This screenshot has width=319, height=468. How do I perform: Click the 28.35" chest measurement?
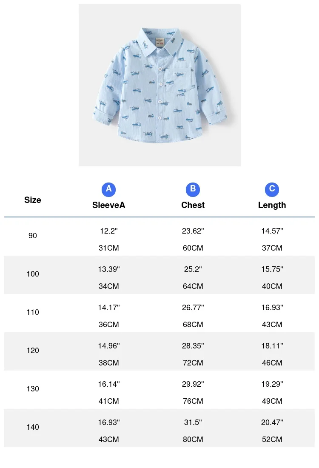193,346
